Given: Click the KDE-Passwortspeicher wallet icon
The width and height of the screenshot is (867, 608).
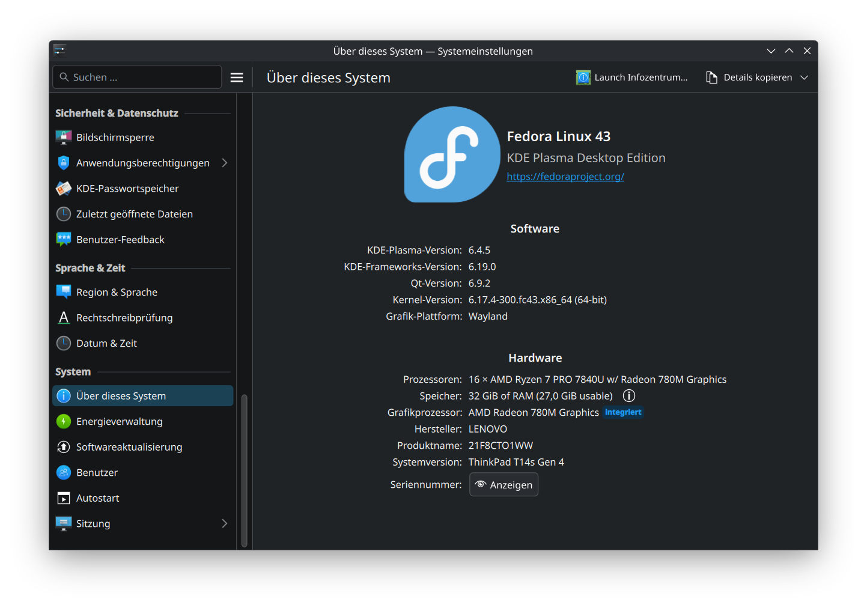Looking at the screenshot, I should (64, 189).
